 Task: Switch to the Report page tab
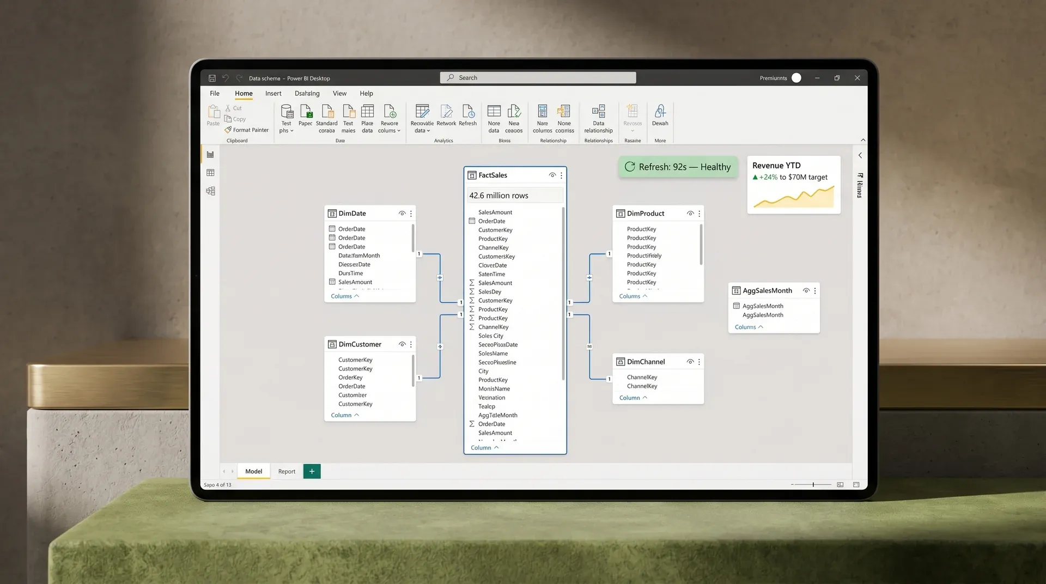[287, 471]
